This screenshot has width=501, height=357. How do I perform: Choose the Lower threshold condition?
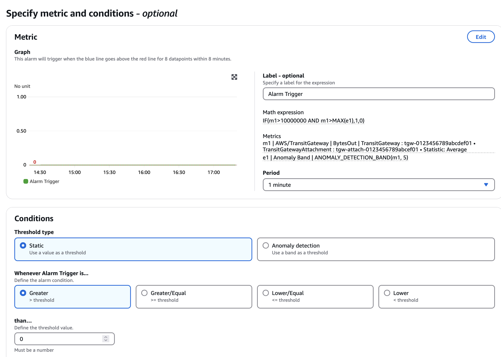387,293
